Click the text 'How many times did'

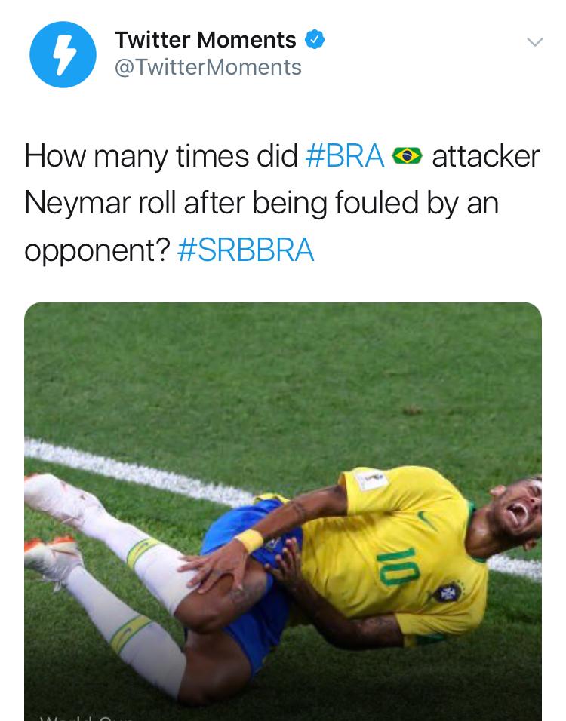pos(161,156)
